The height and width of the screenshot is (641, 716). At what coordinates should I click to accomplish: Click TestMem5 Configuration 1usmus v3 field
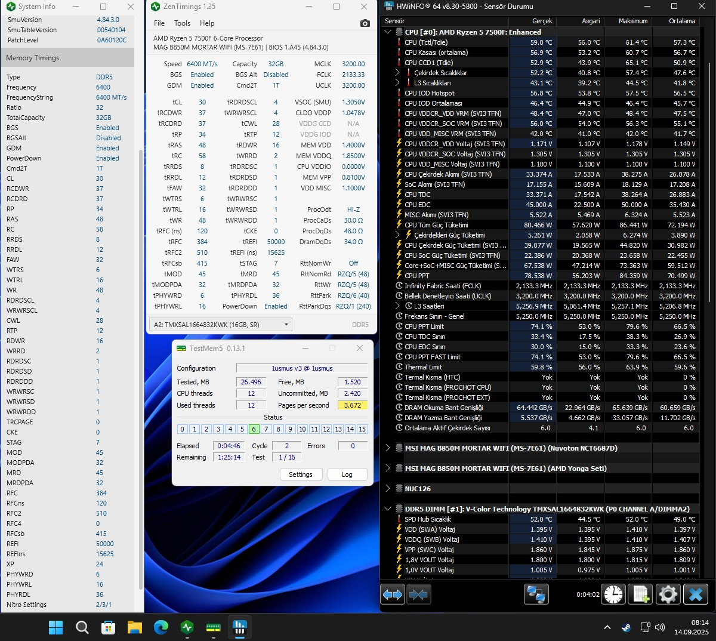(302, 368)
